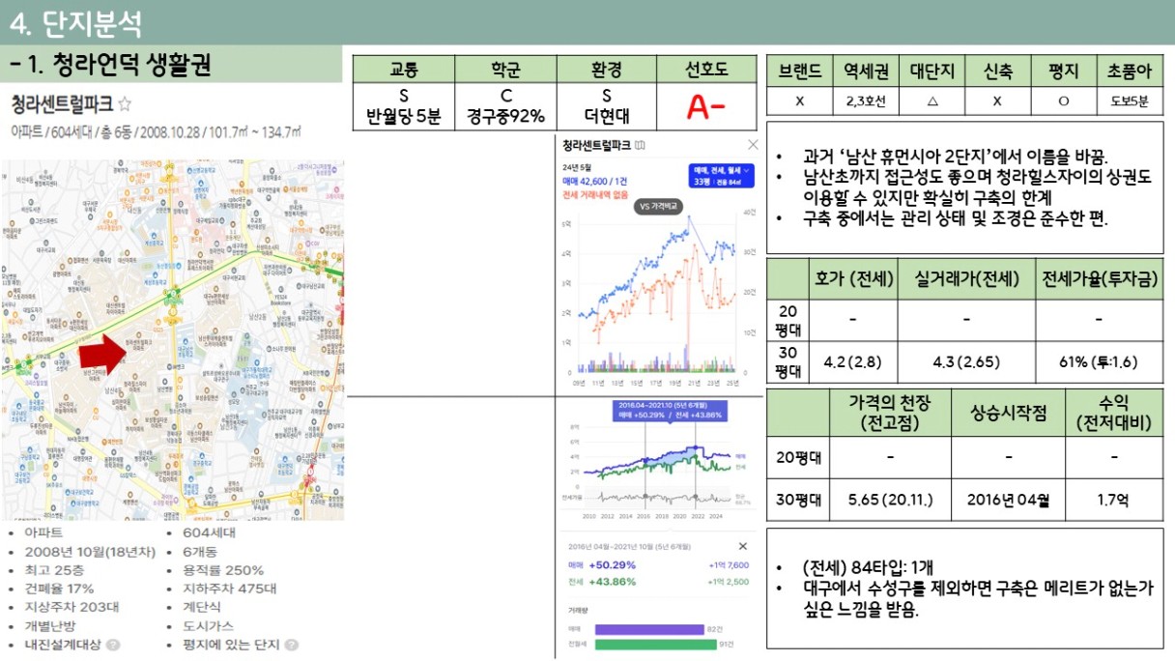The image size is (1175, 661).
Task: Click the 2016년 04월 rise start cell
Action: [1009, 501]
